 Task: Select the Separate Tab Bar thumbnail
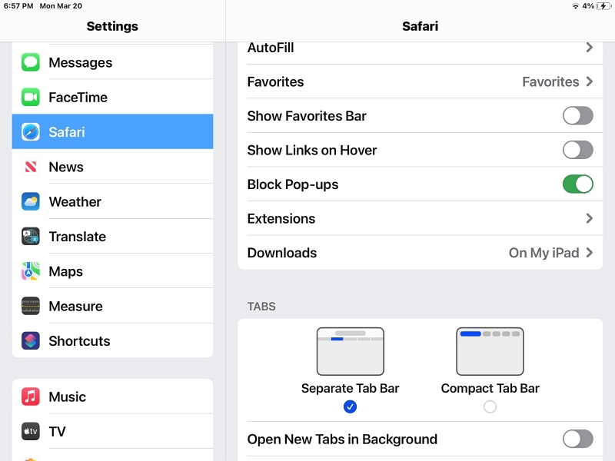click(351, 351)
